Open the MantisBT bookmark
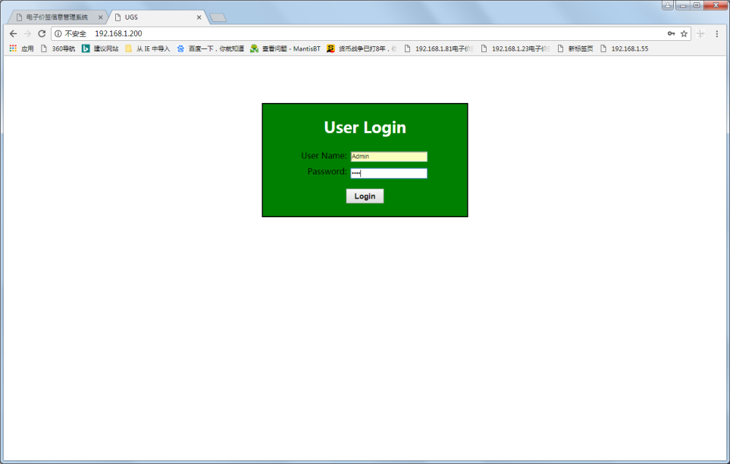The width and height of the screenshot is (730, 464). tap(285, 48)
